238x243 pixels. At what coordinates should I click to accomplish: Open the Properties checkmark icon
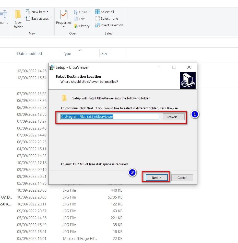click(x=64, y=14)
